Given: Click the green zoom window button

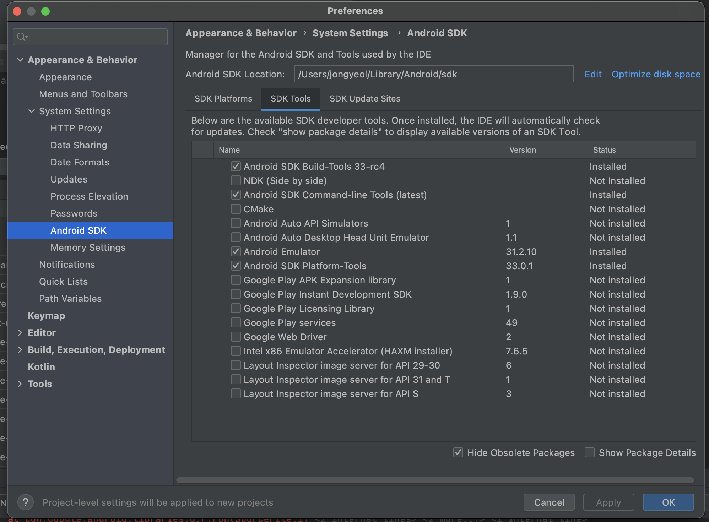Looking at the screenshot, I should [x=45, y=11].
